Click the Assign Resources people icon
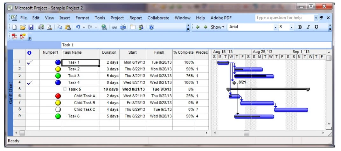 [141, 27]
